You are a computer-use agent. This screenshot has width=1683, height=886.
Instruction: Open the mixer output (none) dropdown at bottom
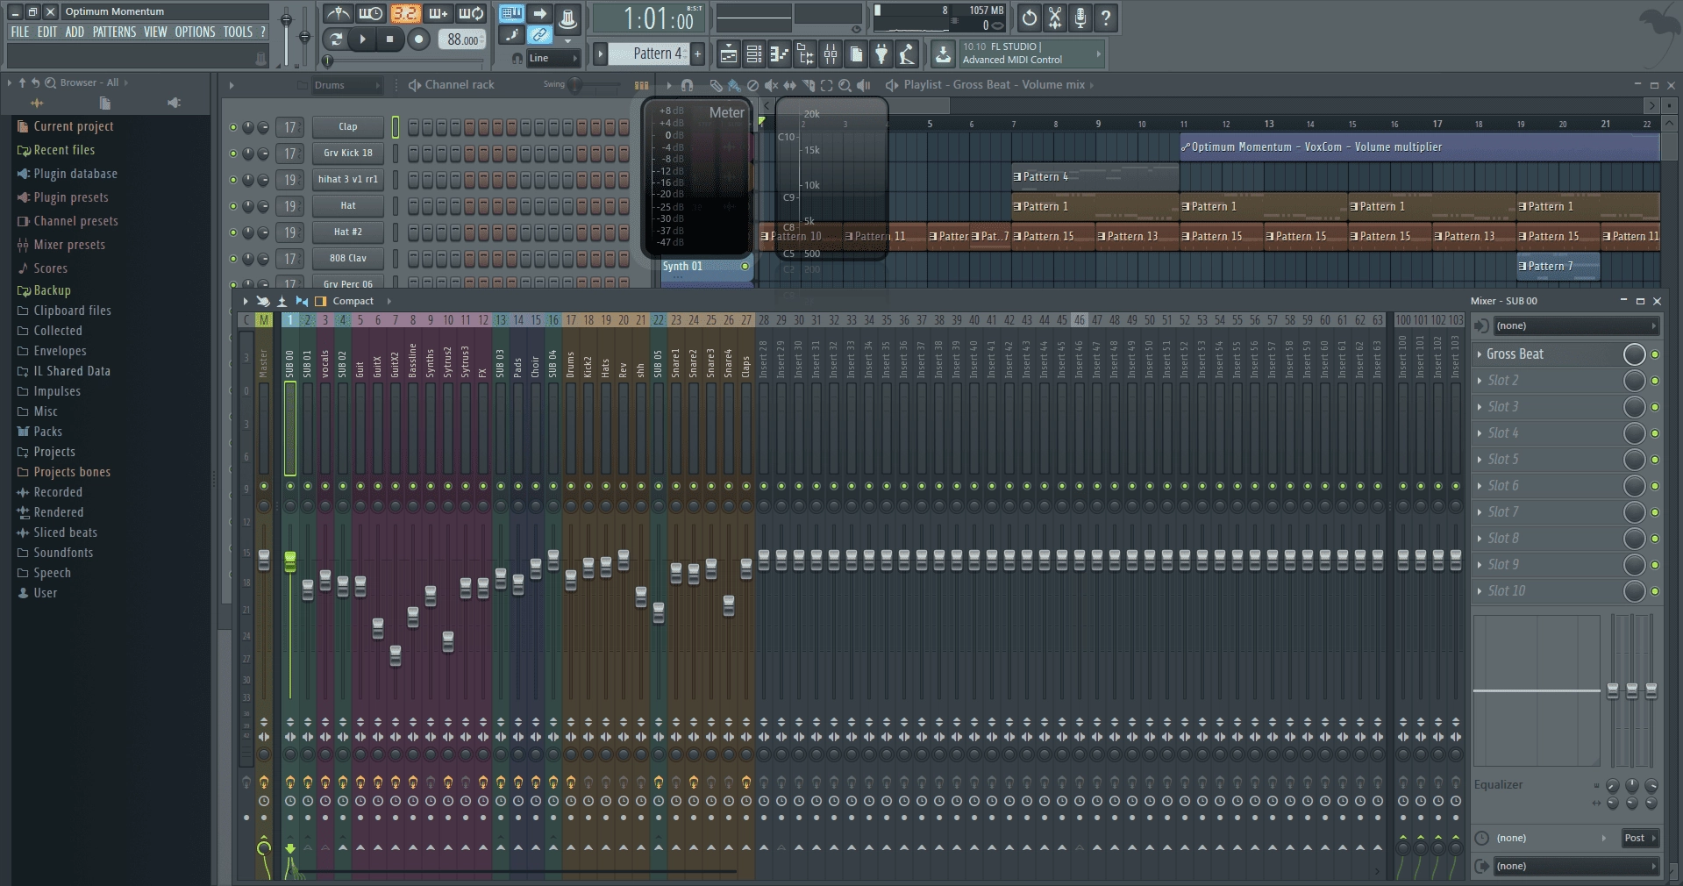pos(1576,866)
